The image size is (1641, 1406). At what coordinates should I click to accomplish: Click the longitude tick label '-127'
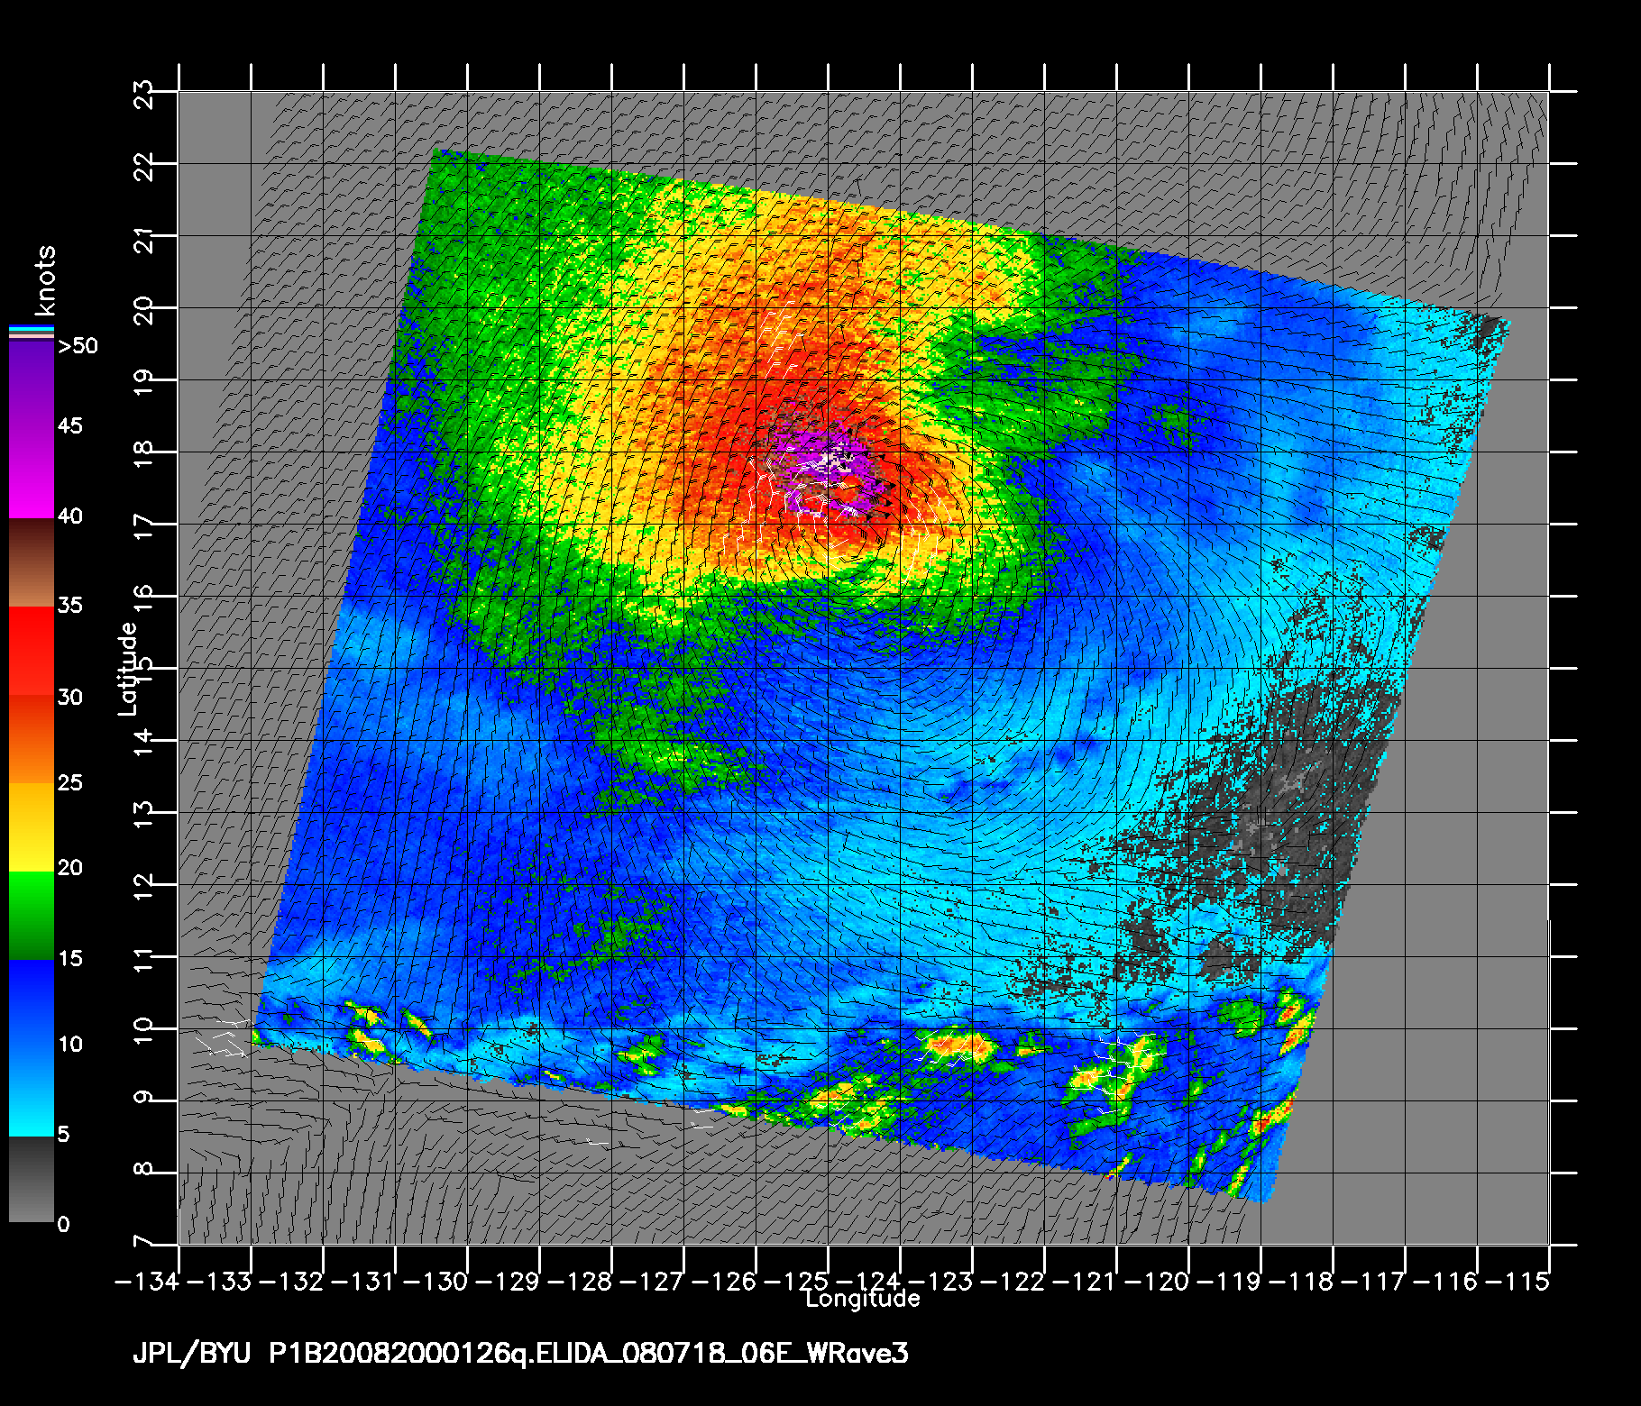pos(652,1281)
